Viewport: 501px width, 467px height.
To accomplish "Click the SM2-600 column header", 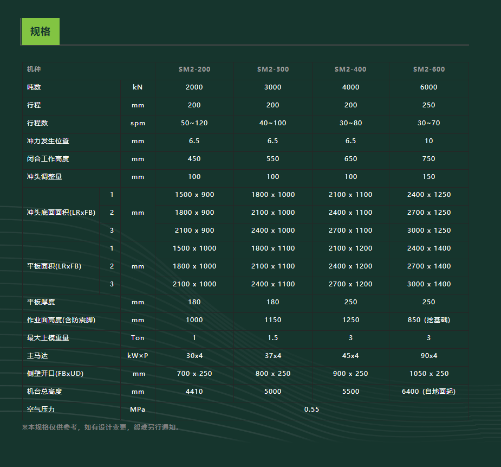I will pos(429,69).
